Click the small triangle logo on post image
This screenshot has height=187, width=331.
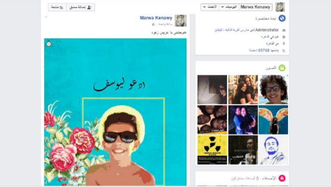pos(49,43)
